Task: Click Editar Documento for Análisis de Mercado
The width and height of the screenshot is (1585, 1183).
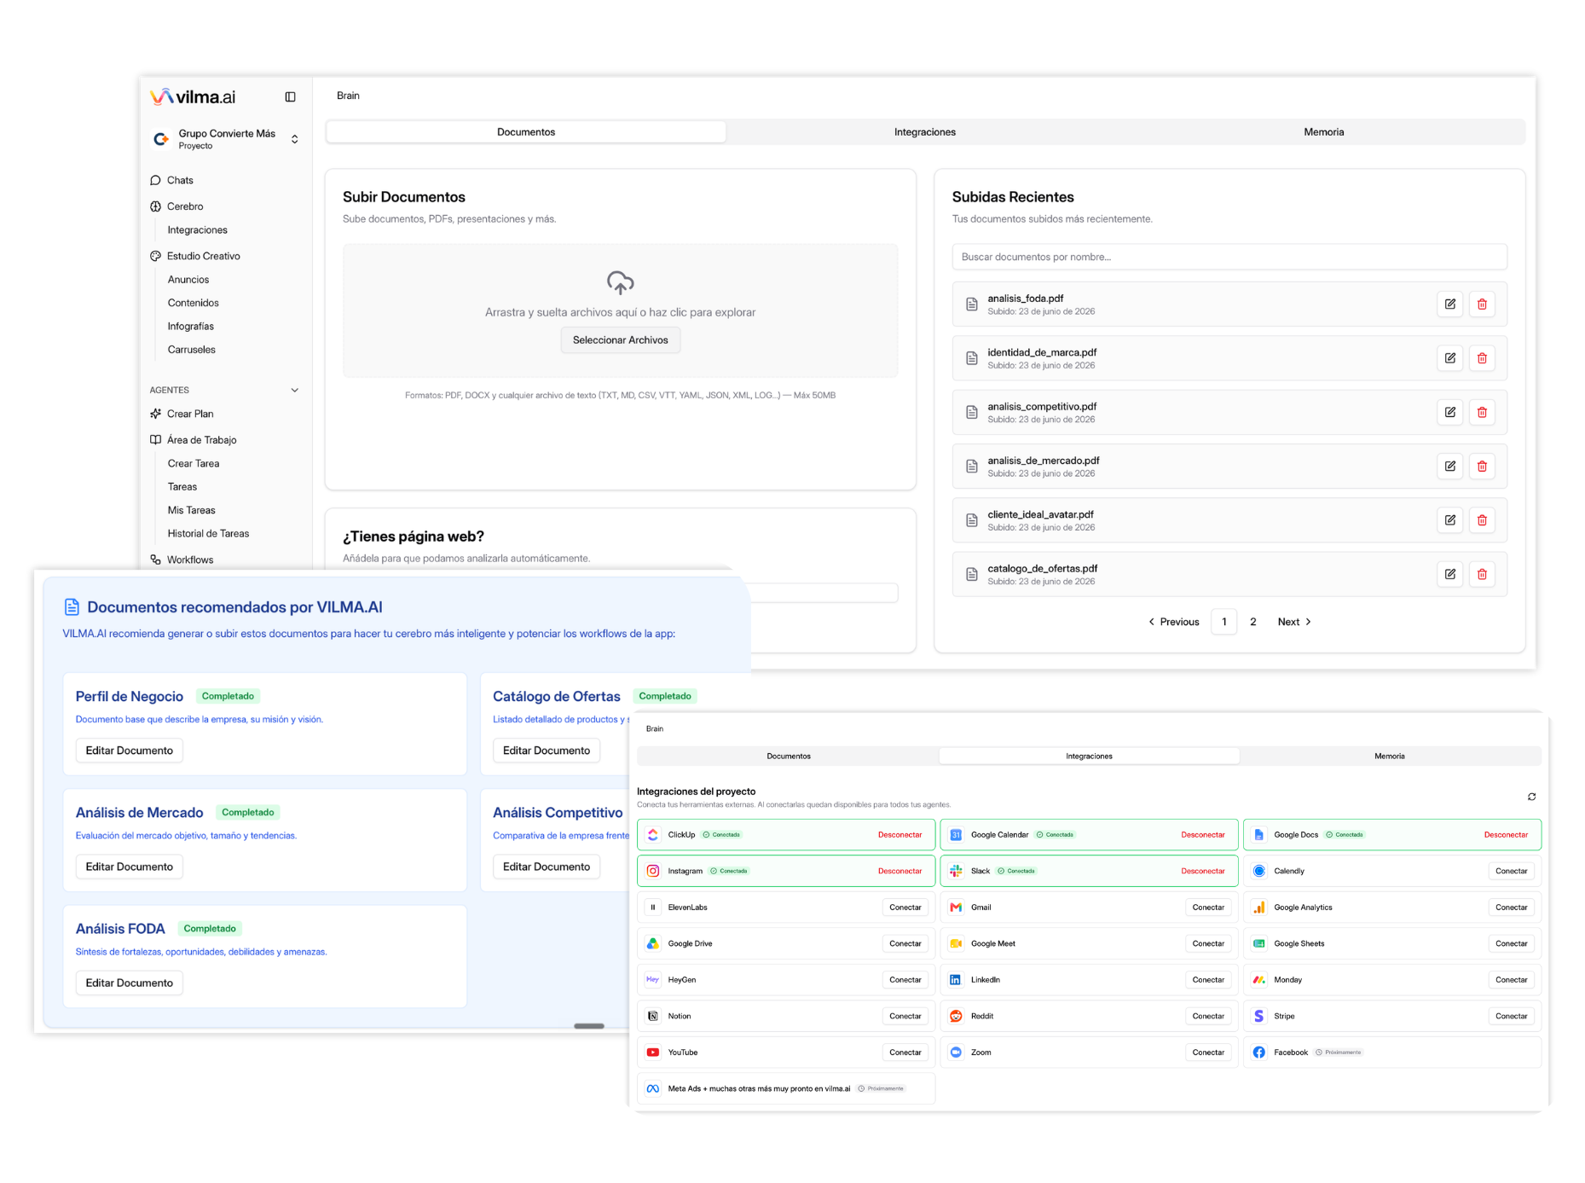Action: pyautogui.click(x=130, y=867)
